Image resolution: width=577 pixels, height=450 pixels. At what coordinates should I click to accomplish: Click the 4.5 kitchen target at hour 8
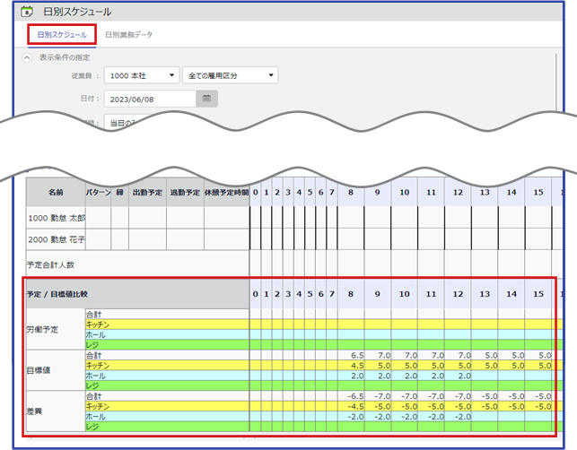[357, 366]
